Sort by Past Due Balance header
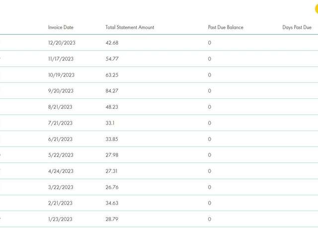 pos(226,27)
